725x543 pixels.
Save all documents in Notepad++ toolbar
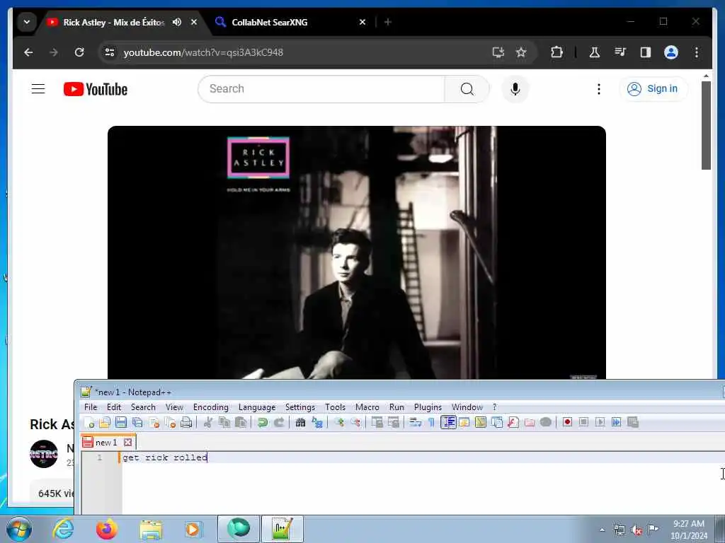pos(137,422)
